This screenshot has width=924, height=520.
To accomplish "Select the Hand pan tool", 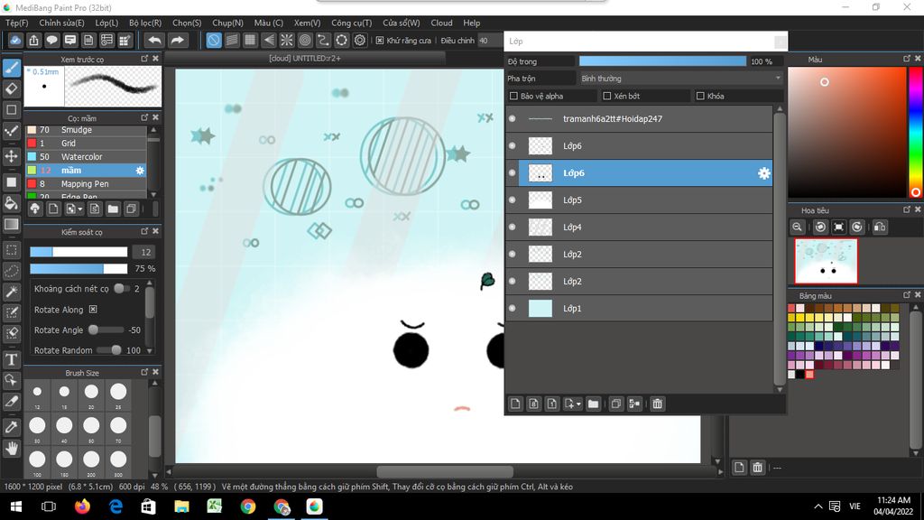I will tap(11, 449).
